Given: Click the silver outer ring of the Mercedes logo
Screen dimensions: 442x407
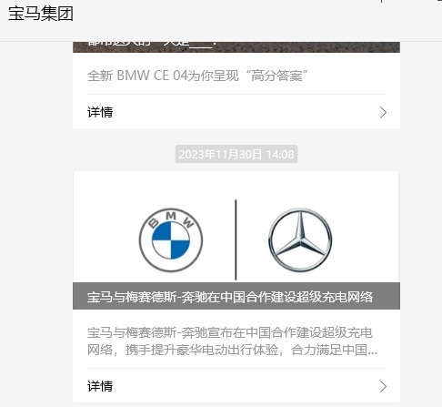Looking at the screenshot, I should point(300,209).
